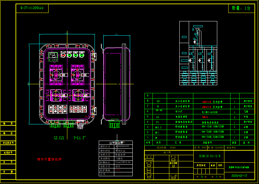Click the '喷塑处理' treatment value
Screen dimensions: 259x184
[x=120, y=155]
